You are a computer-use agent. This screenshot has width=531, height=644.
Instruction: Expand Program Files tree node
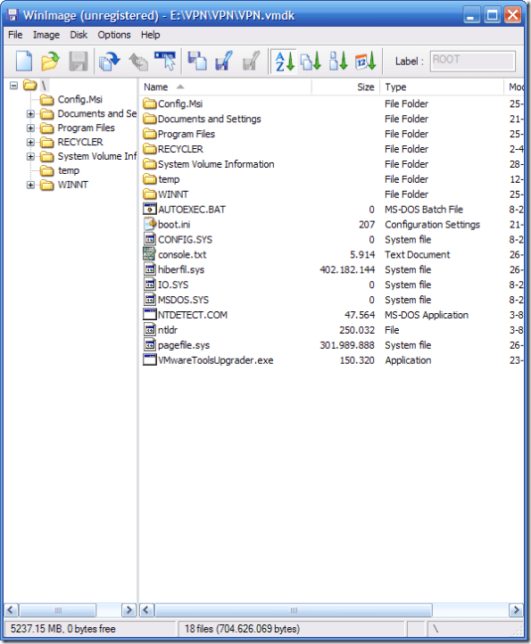(x=30, y=128)
